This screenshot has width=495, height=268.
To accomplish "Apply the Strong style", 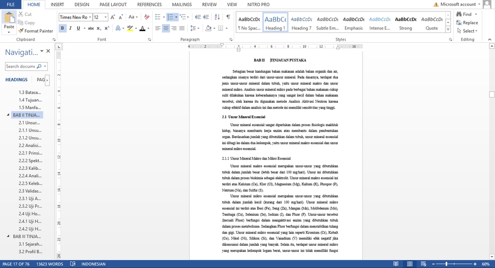I will click(406, 22).
